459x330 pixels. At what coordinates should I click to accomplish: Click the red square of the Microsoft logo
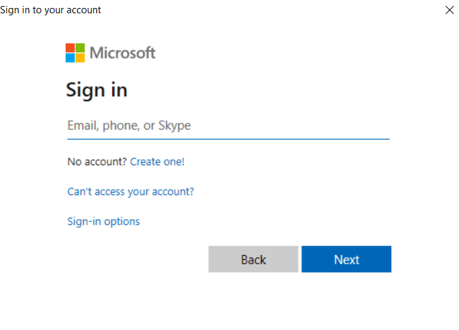click(70, 48)
